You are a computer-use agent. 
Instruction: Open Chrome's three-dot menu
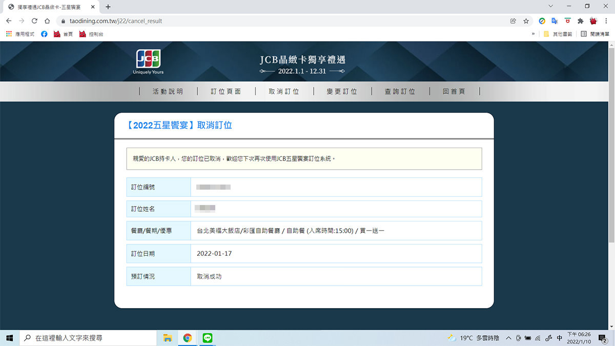click(x=606, y=21)
